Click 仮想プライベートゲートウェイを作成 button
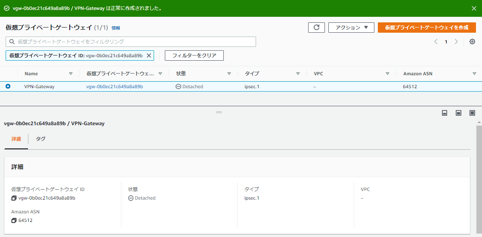 (426, 28)
